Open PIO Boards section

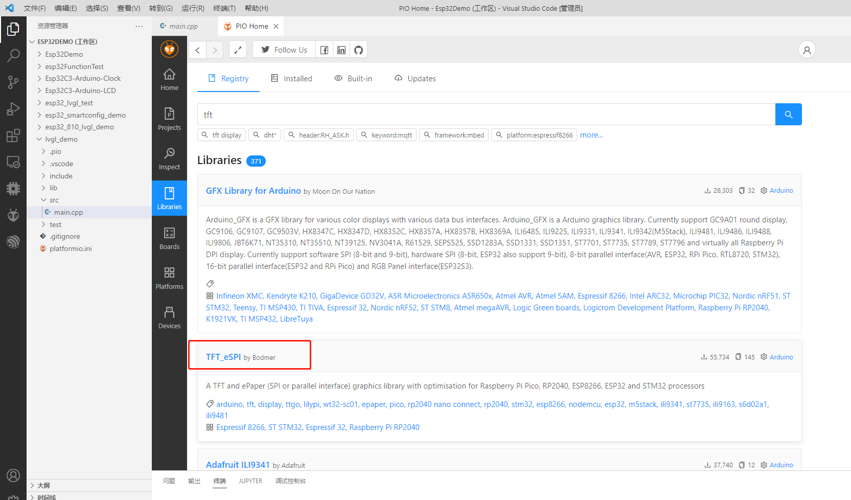(169, 239)
